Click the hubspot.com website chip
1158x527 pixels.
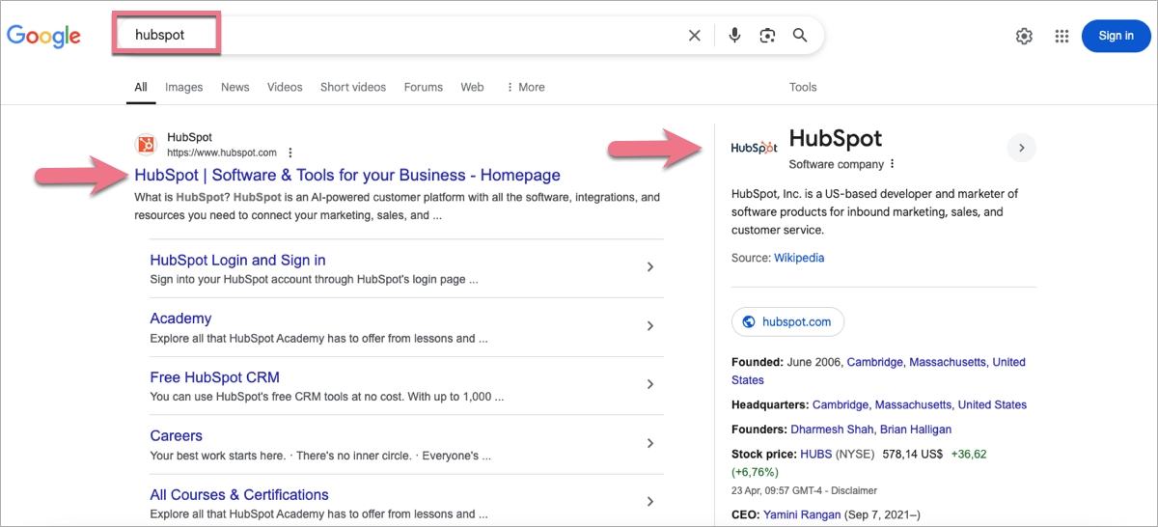coord(787,321)
